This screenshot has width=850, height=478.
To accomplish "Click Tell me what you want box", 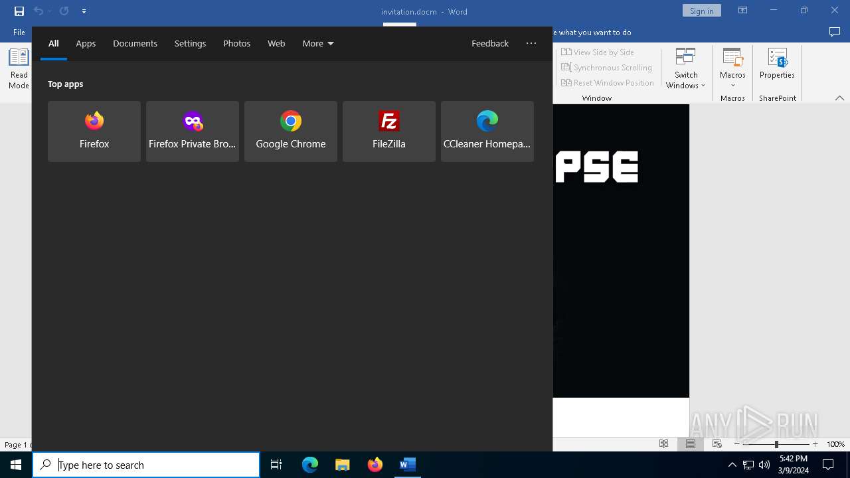I will (x=591, y=32).
